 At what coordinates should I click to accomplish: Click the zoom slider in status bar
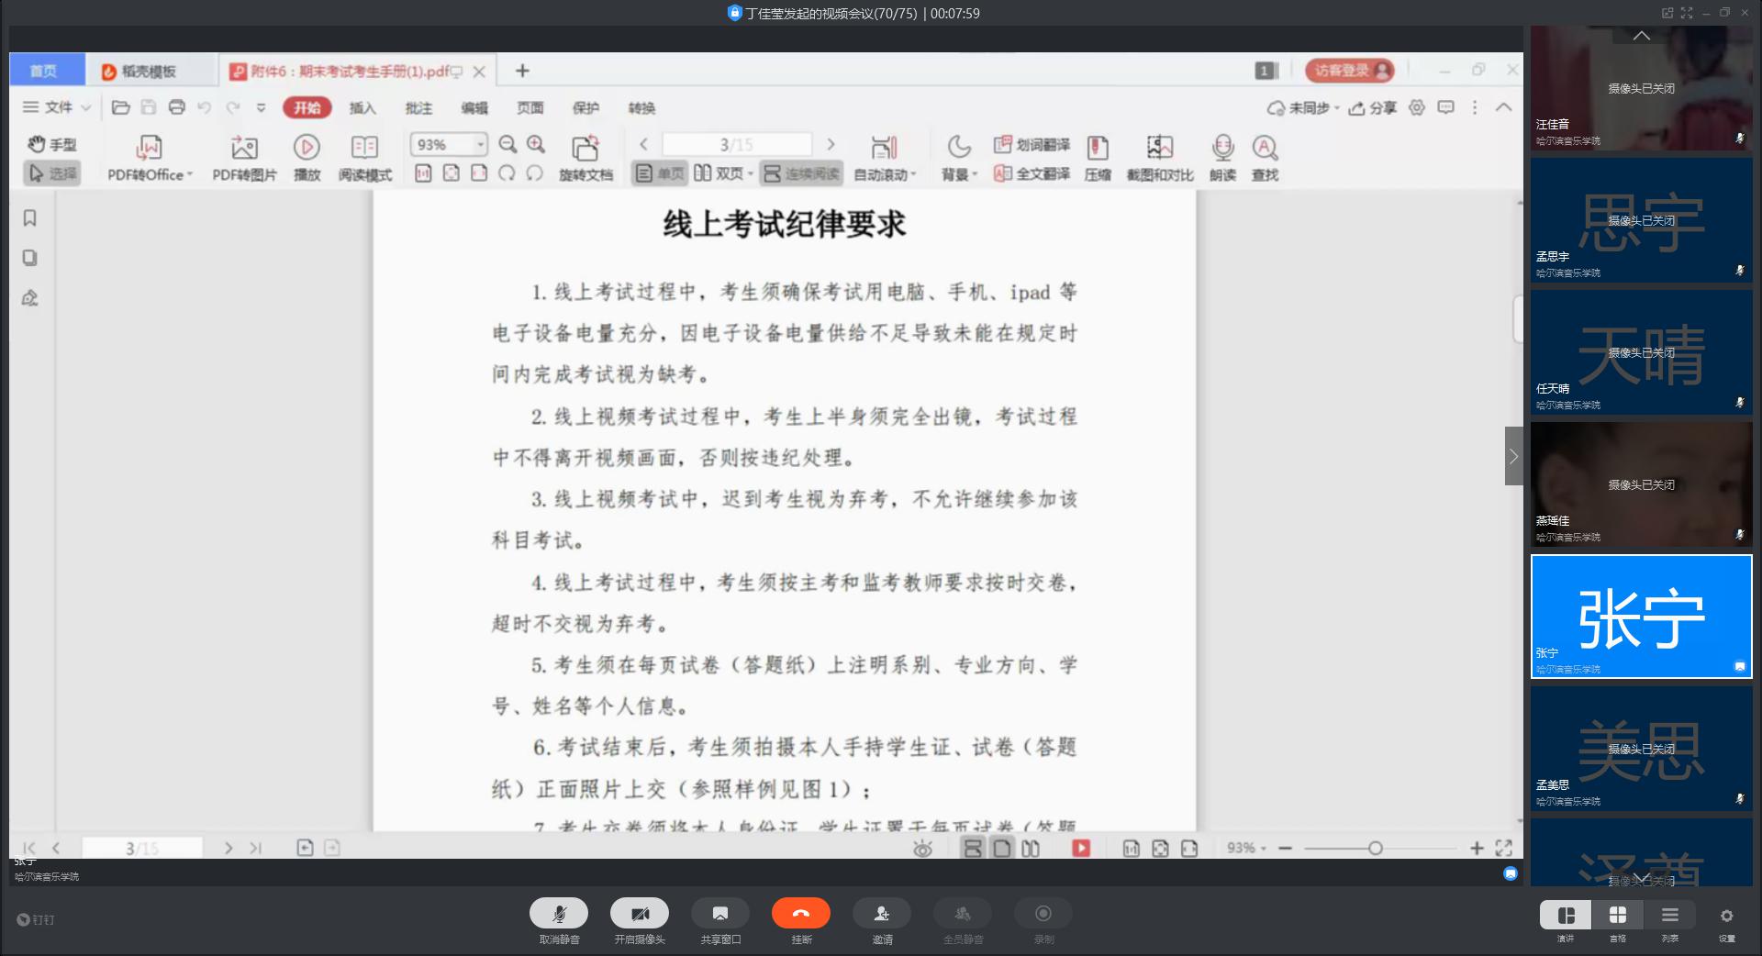tap(1375, 849)
